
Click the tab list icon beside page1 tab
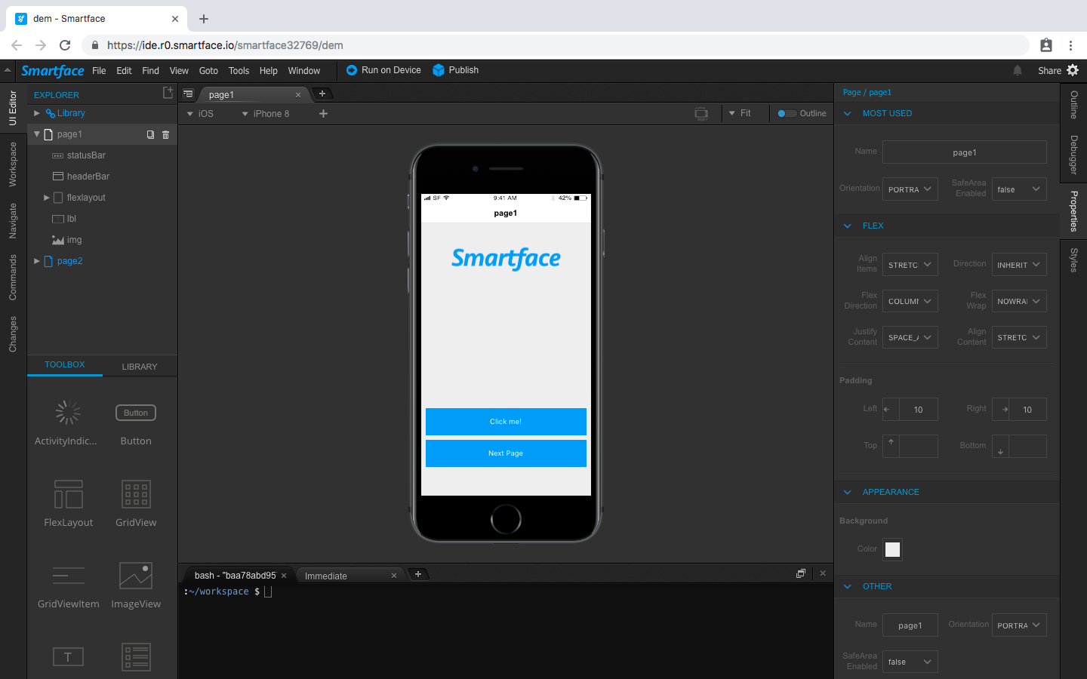pos(188,94)
